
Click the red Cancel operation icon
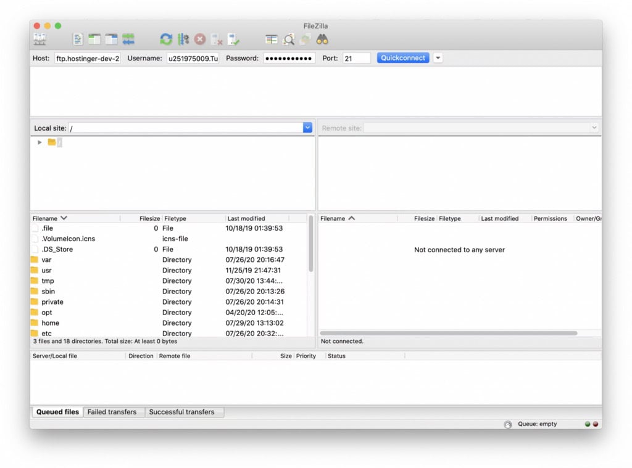point(200,39)
